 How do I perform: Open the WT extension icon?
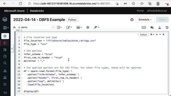pyautogui.click(x=125, y=4)
